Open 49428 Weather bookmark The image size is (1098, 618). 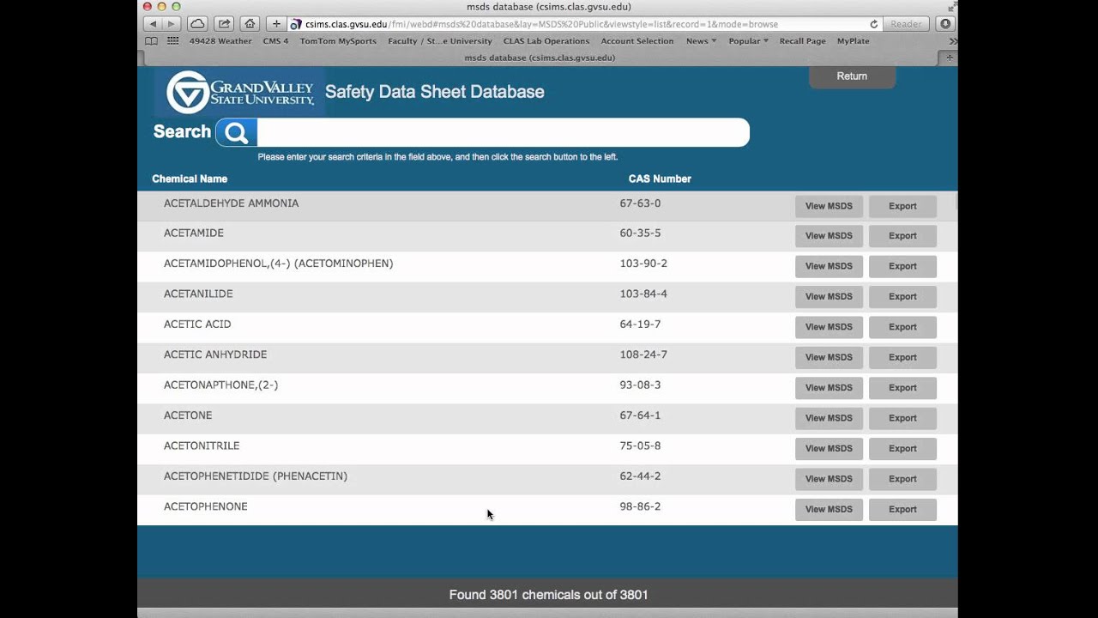click(220, 41)
